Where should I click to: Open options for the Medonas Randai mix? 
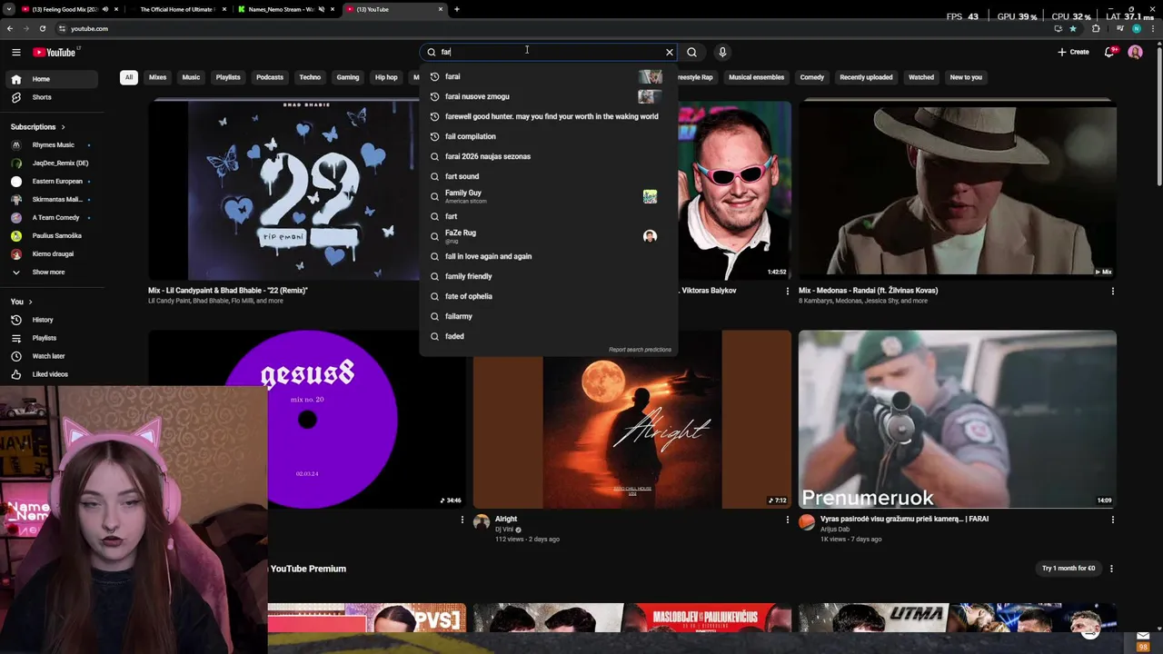click(1113, 291)
